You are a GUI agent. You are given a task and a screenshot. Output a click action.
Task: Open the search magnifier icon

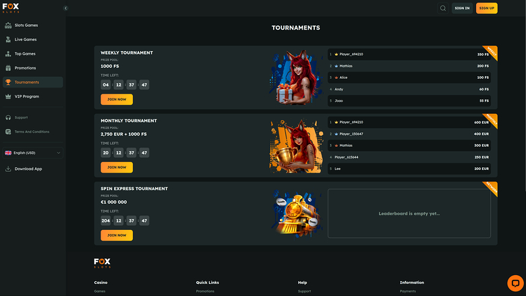tap(443, 8)
